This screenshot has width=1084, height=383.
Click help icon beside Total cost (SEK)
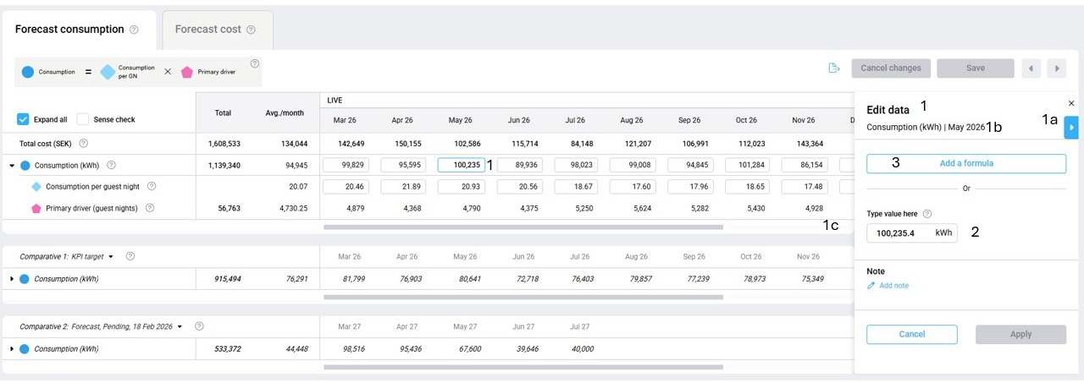[83, 144]
